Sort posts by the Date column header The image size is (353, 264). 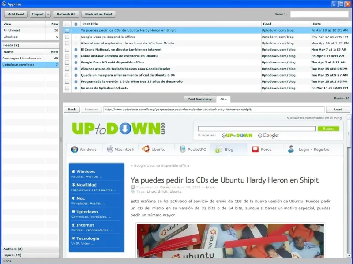coord(330,24)
